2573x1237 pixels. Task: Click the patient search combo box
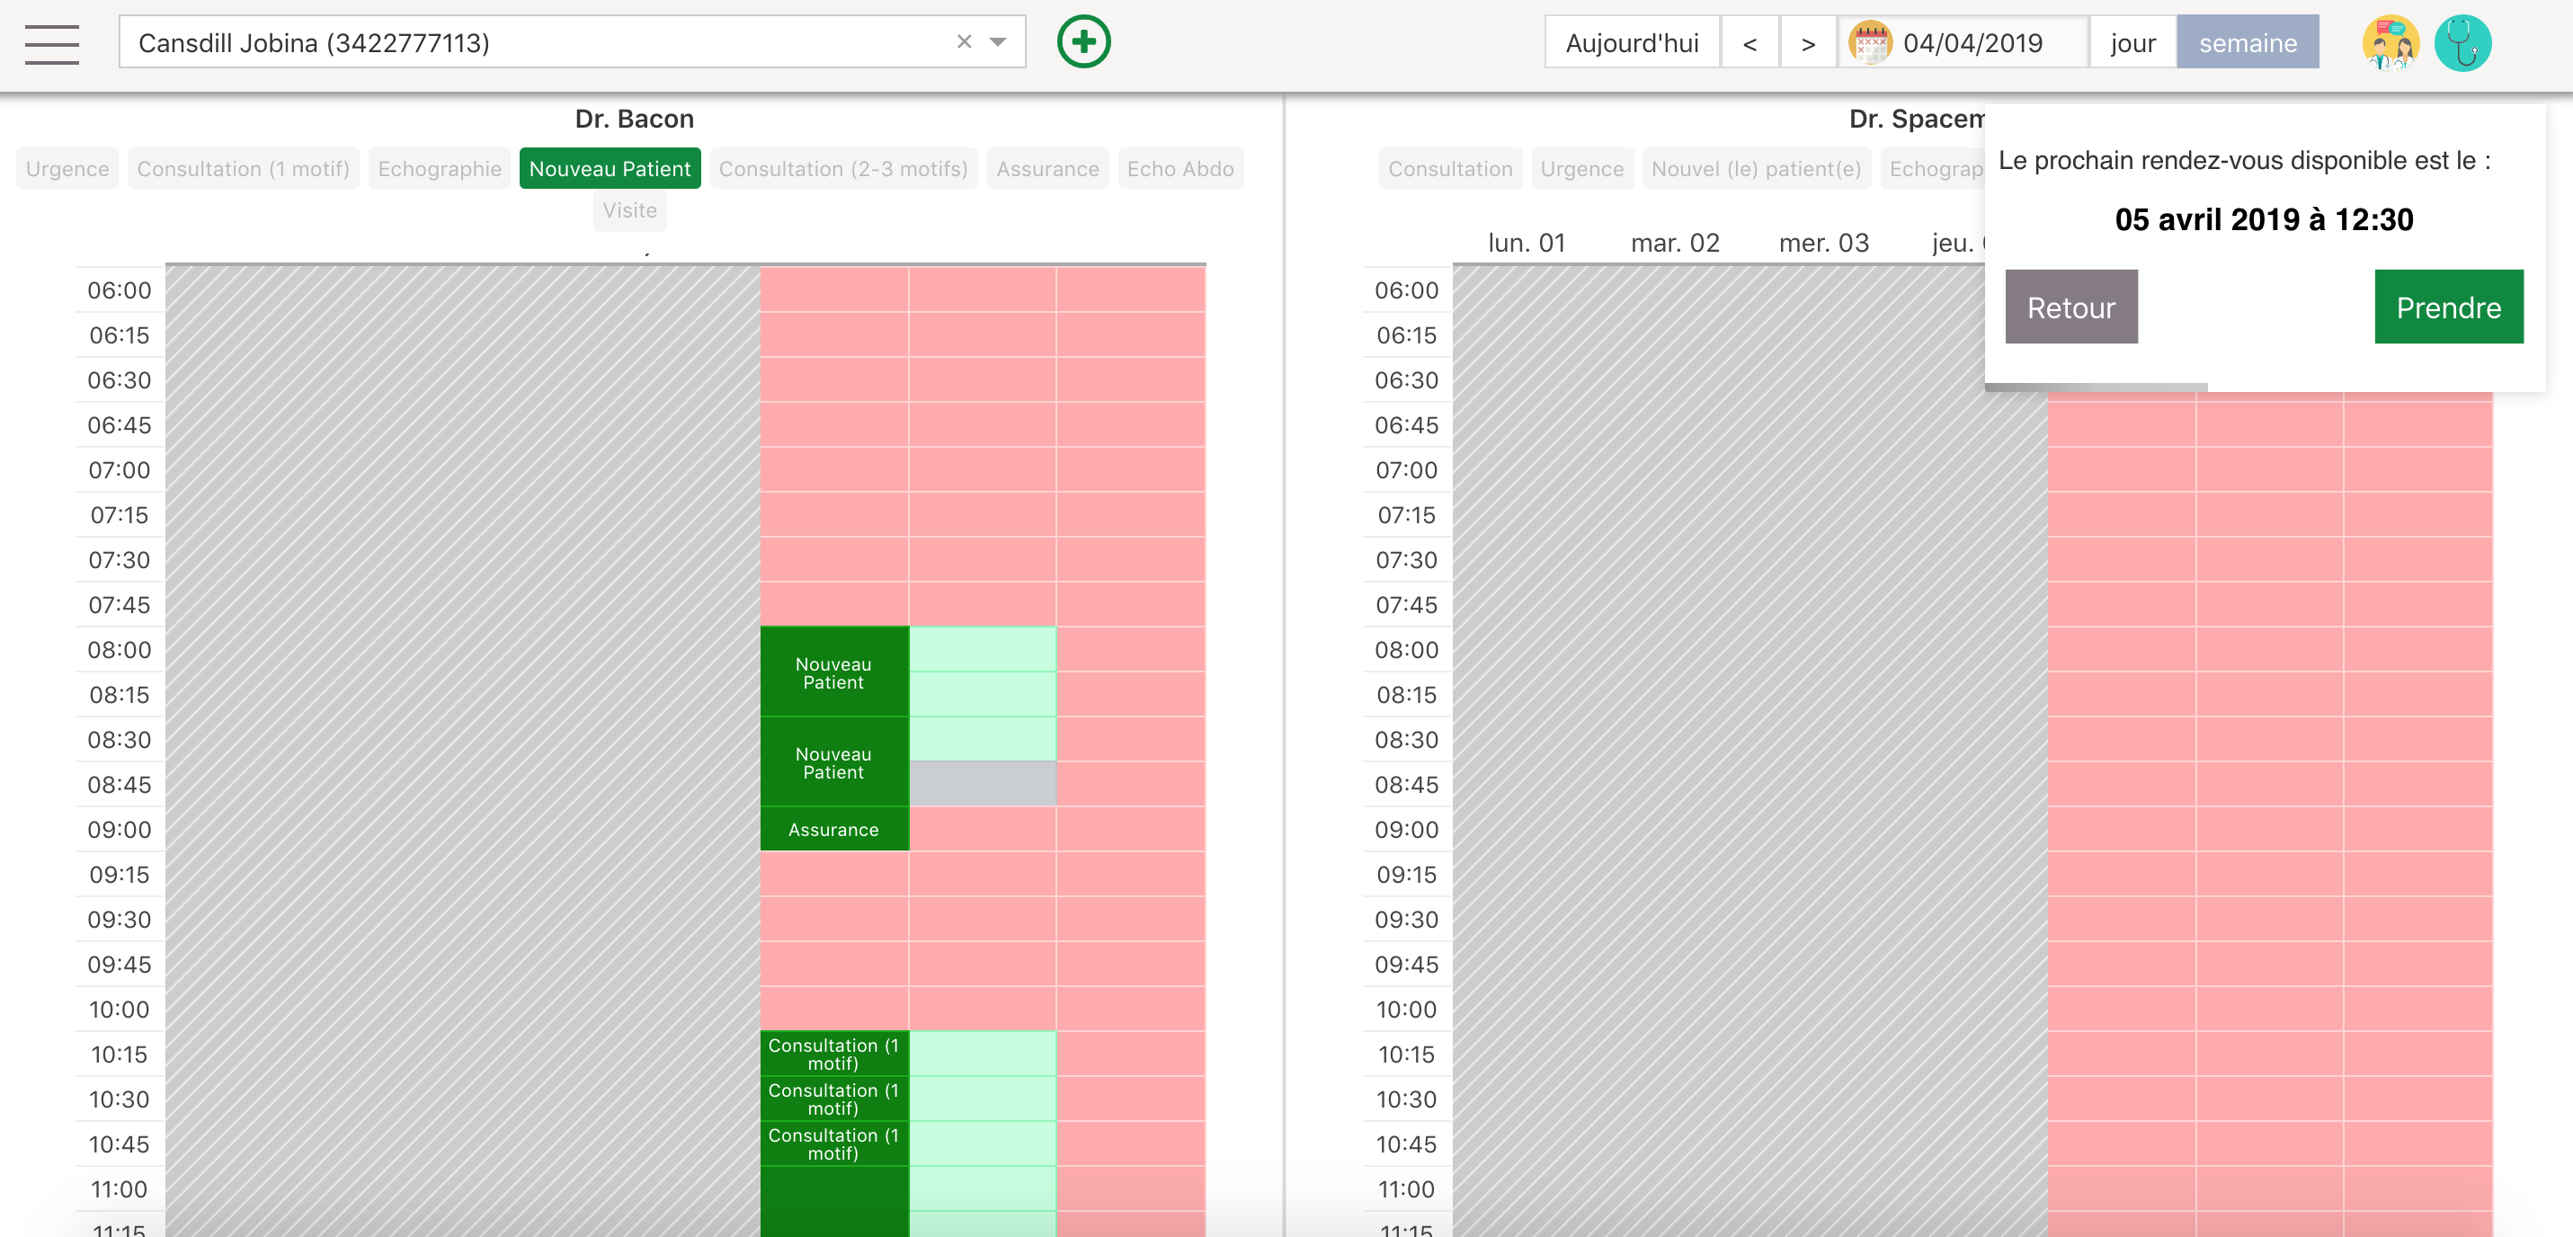(573, 42)
